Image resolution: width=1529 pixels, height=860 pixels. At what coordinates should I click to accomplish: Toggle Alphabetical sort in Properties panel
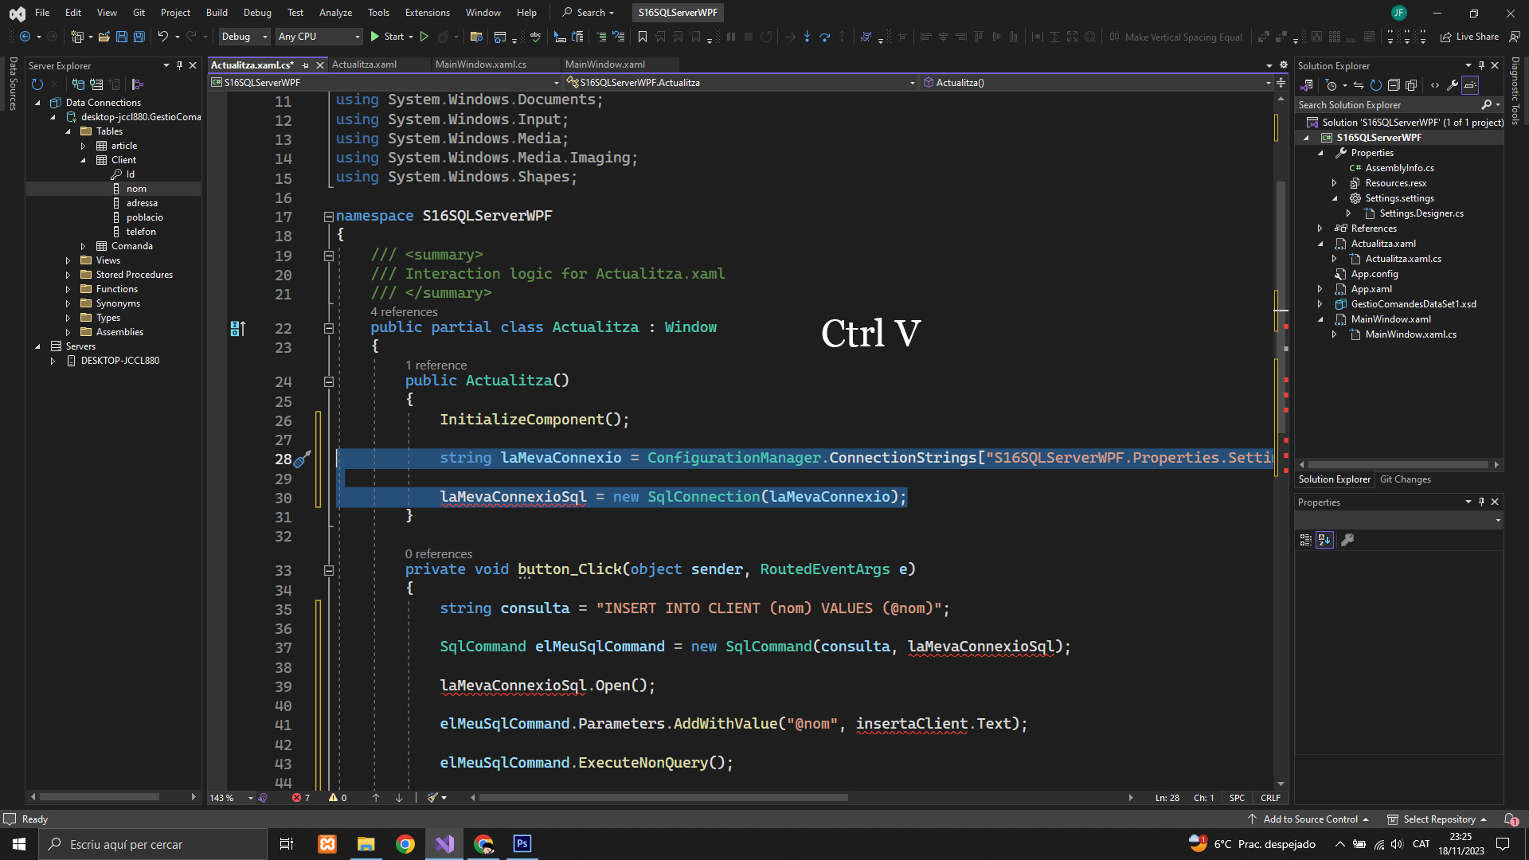click(x=1324, y=540)
